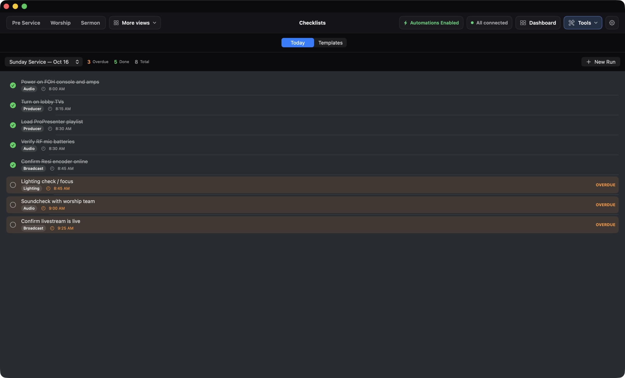Click the New Run button
The image size is (625, 378).
(601, 62)
